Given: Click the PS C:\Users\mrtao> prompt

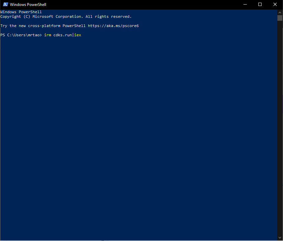Looking at the screenshot, I should (21, 35).
